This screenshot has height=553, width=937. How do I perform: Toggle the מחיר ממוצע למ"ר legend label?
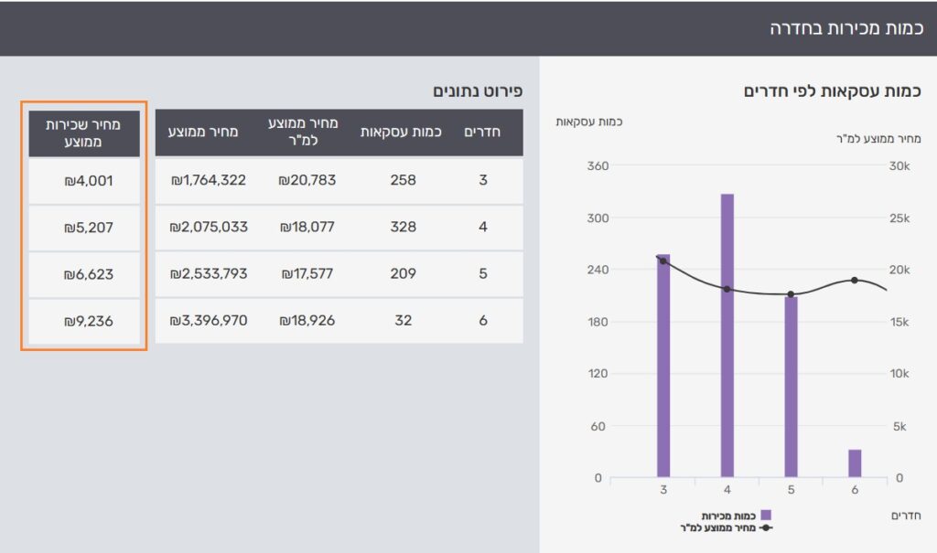722,527
